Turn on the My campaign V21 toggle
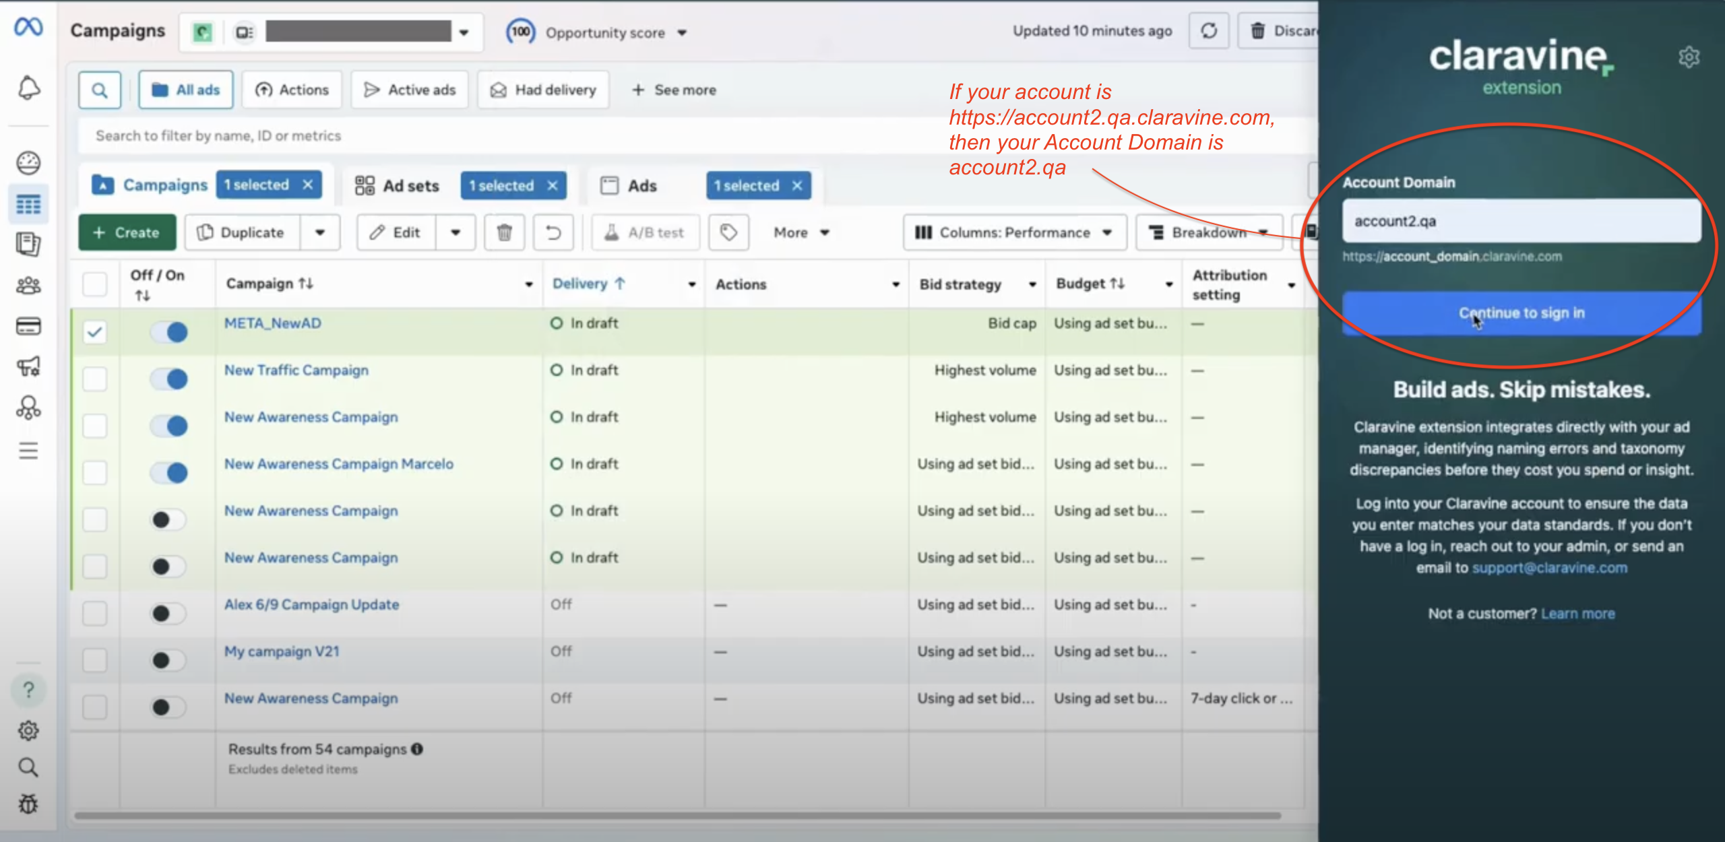 point(168,660)
